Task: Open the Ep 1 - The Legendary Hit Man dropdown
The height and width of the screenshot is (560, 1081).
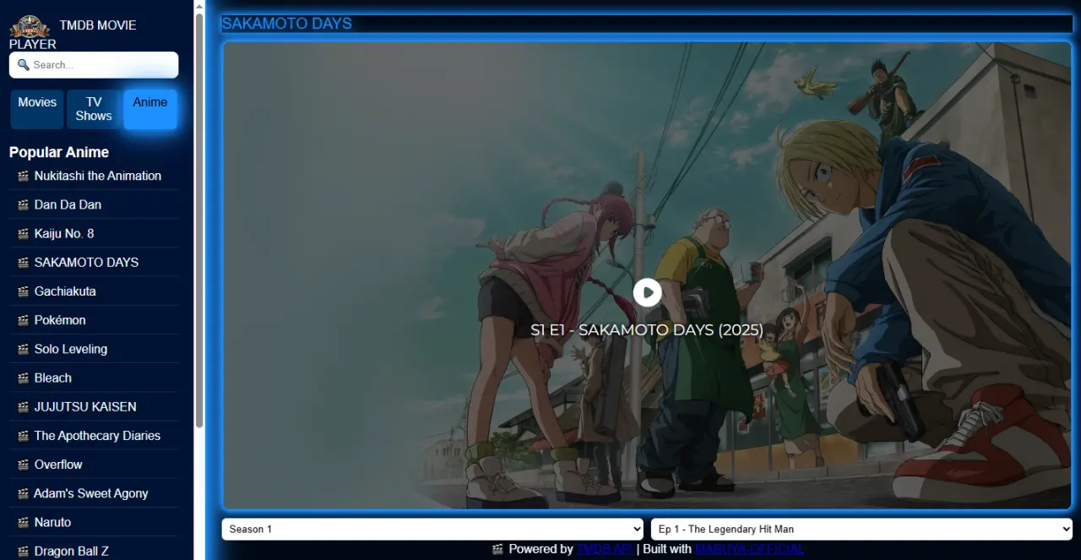Action: pyautogui.click(x=861, y=529)
